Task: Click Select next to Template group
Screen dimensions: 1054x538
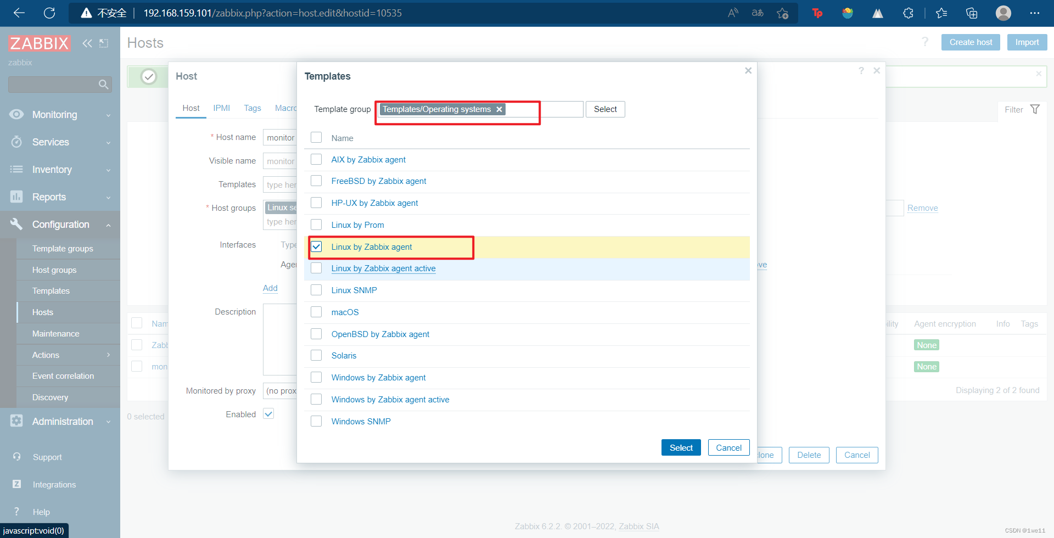Action: (x=605, y=109)
